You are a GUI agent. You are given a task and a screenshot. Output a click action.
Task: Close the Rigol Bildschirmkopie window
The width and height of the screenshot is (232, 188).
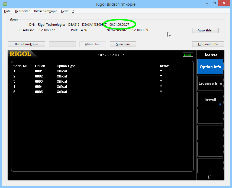[224, 3]
